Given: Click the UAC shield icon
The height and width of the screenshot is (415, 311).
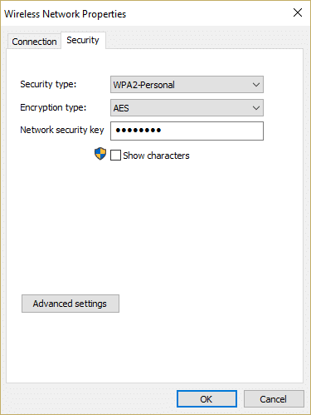Looking at the screenshot, I should [x=100, y=154].
